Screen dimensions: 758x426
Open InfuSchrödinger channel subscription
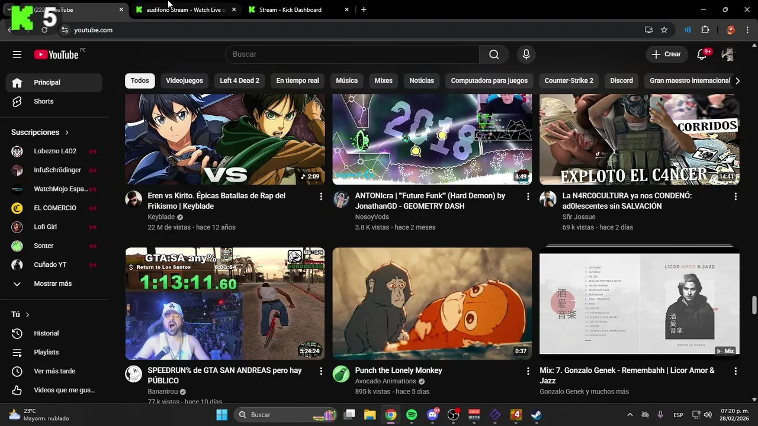click(x=54, y=170)
